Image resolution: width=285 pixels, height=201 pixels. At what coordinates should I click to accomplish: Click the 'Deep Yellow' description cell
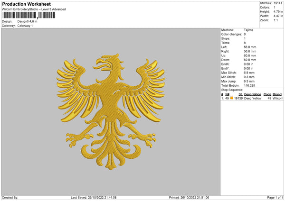(x=253, y=98)
